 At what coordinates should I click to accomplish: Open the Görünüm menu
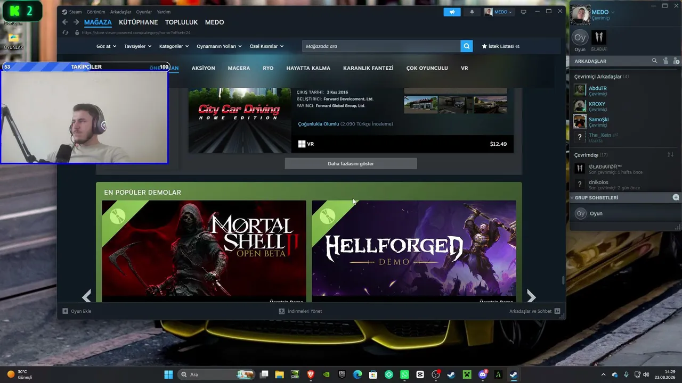(x=96, y=12)
